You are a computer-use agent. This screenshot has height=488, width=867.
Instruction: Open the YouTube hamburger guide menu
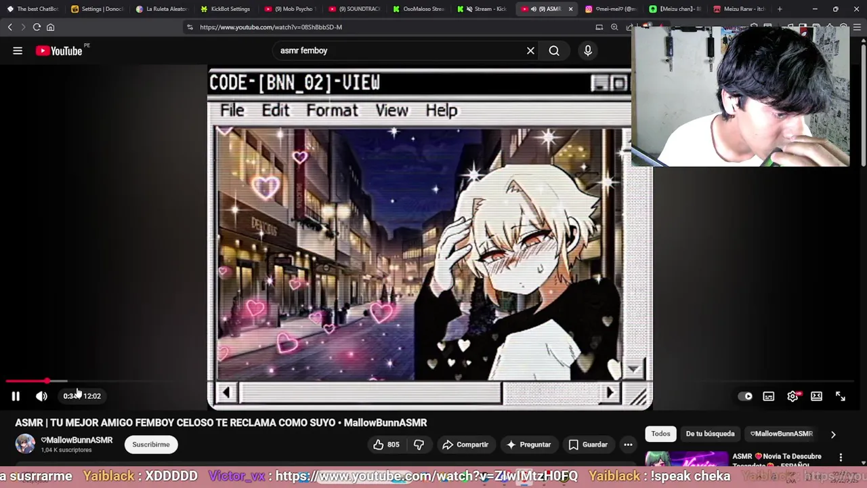(18, 51)
